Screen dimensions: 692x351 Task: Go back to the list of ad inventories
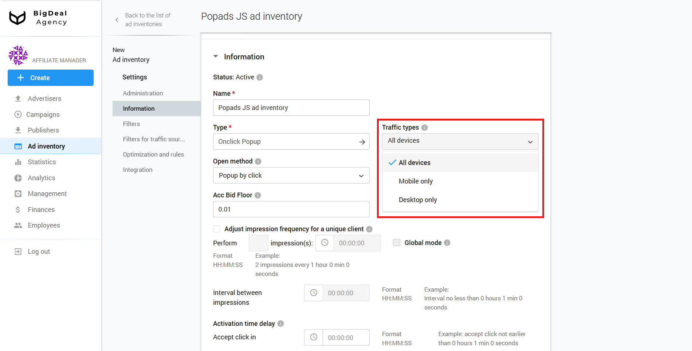(147, 19)
